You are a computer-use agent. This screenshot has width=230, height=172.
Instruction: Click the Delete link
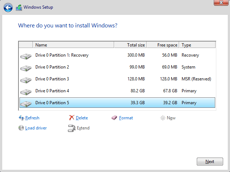click(82, 118)
